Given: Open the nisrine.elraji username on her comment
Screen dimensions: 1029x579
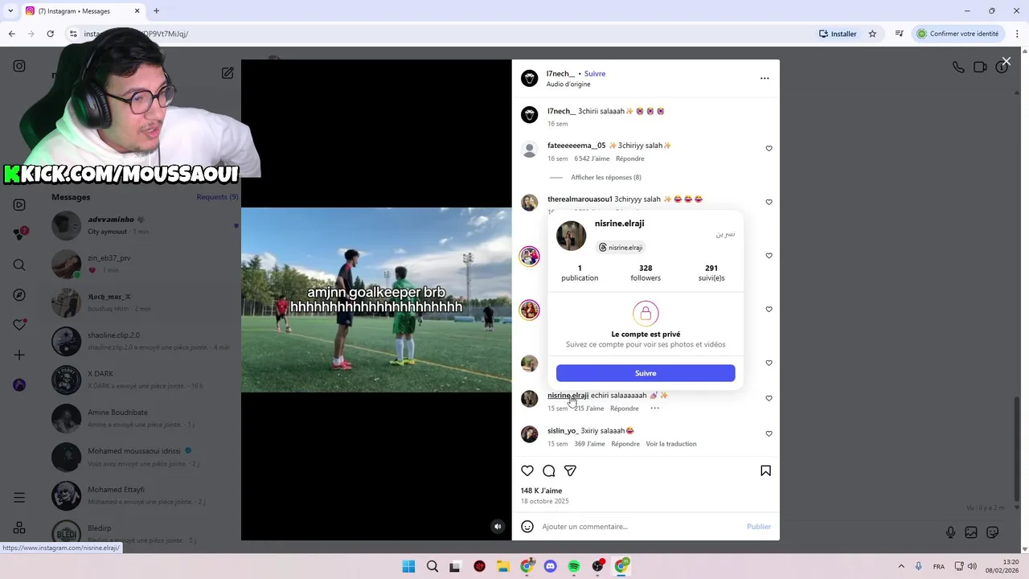Looking at the screenshot, I should point(568,396).
